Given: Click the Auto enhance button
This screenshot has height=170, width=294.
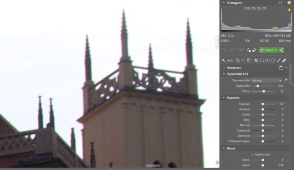Looking at the screenshot, I should [230, 60].
